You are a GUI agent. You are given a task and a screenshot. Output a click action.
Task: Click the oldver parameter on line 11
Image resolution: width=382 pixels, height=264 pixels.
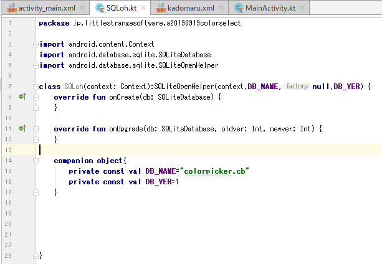(x=232, y=129)
